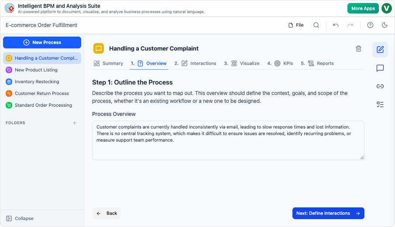Click the green cart icon for Standard Order
This screenshot has width=395, height=227.
pyautogui.click(x=9, y=105)
